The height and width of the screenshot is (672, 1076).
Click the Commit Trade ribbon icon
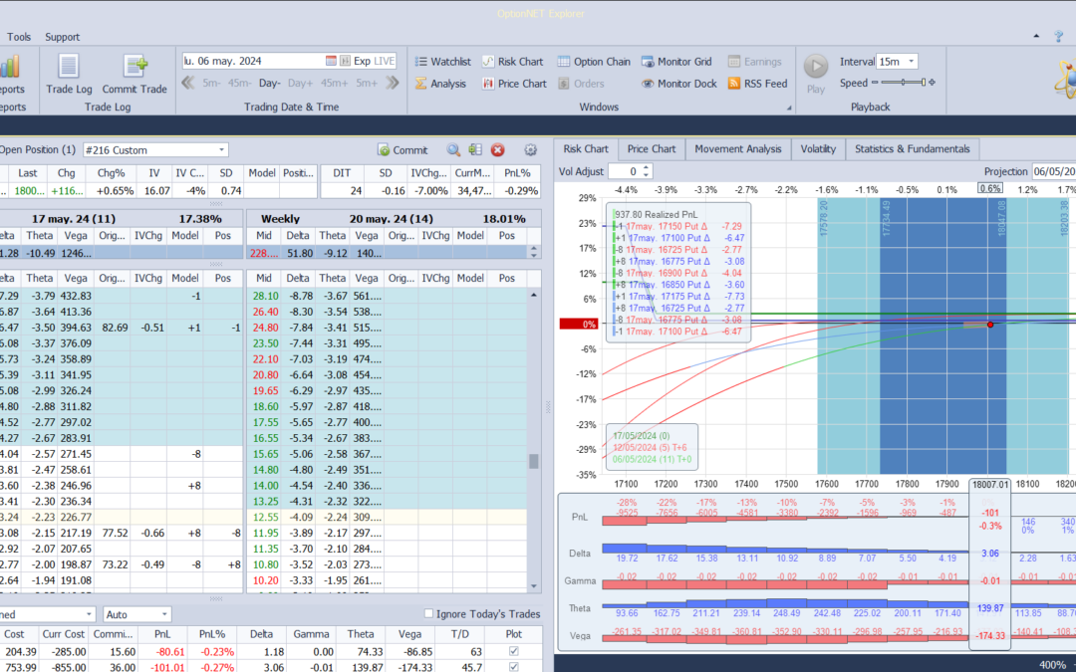134,74
